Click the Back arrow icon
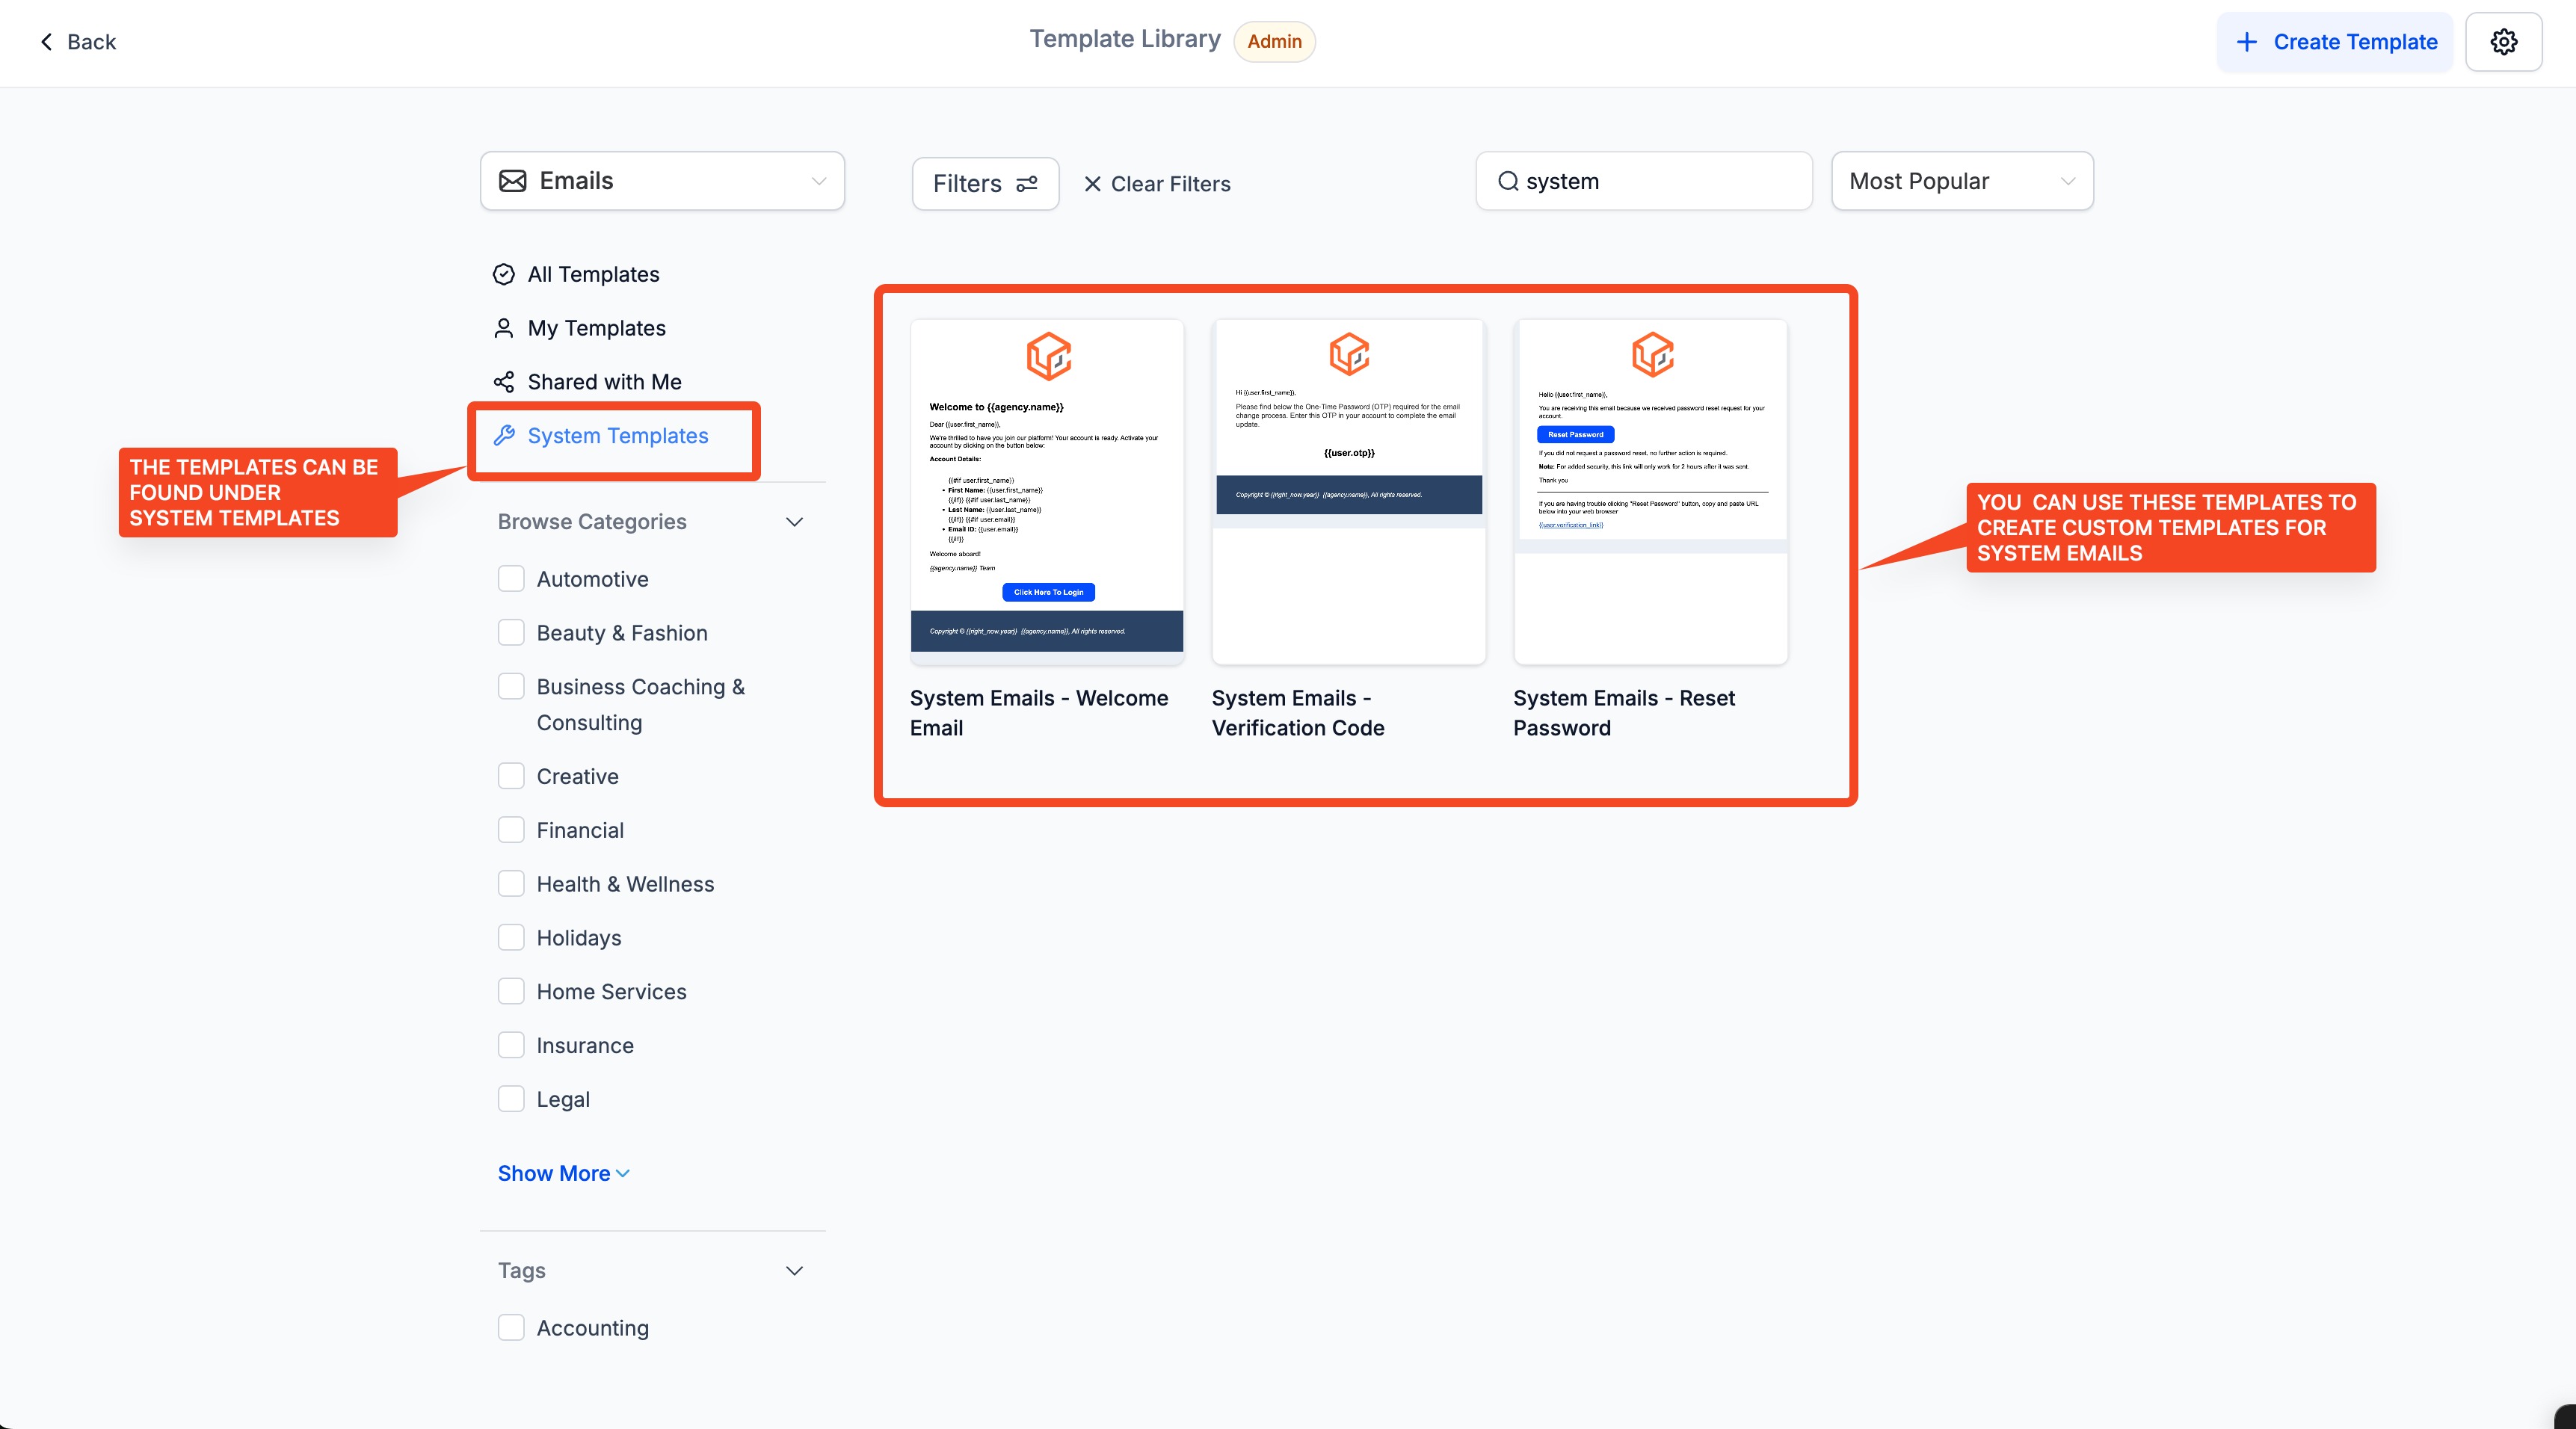The width and height of the screenshot is (2576, 1429). tap(46, 42)
